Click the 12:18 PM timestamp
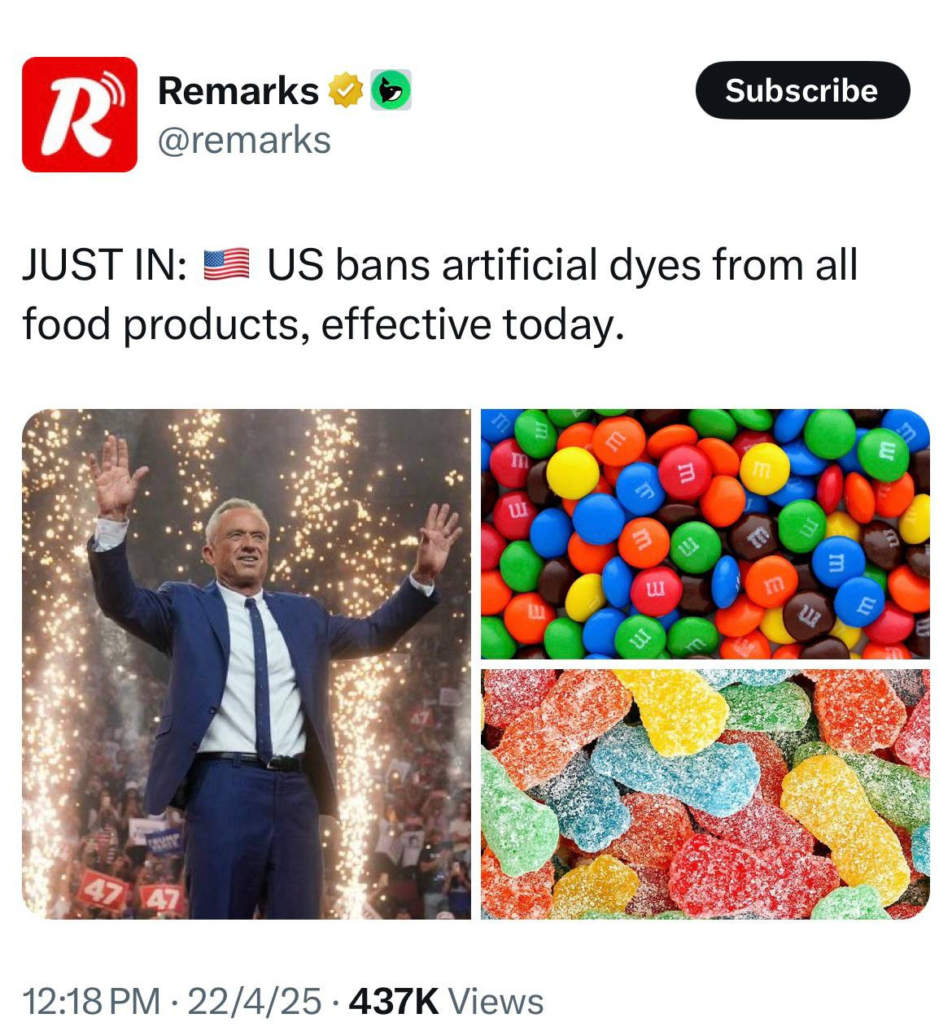Viewport: 952px width, 1031px height. pos(91,1002)
